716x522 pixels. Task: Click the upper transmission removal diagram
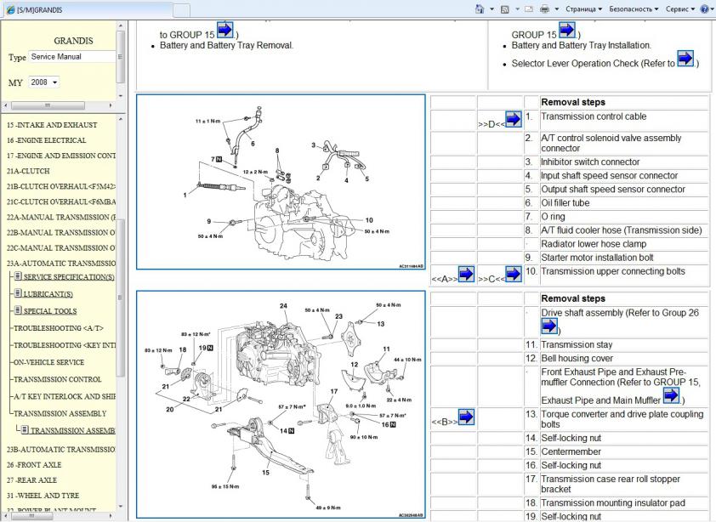pos(281,182)
